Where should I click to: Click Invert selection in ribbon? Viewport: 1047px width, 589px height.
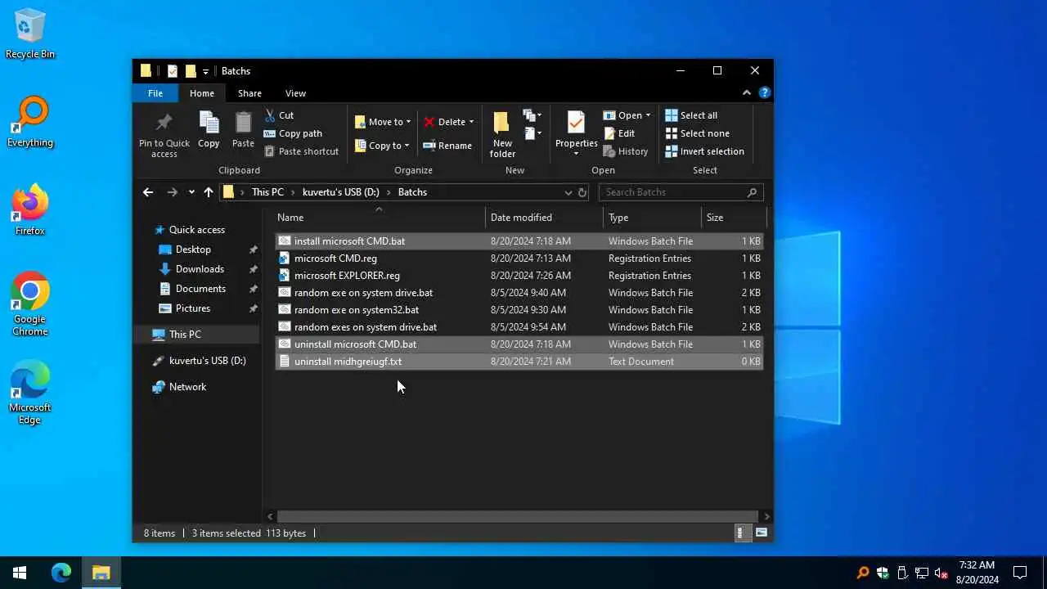tap(704, 151)
